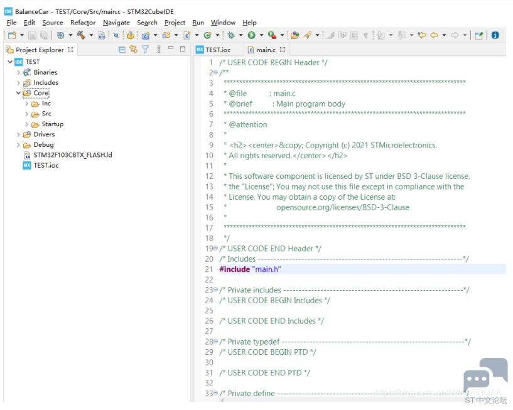
Task: Select the Startup folder
Action: point(48,124)
